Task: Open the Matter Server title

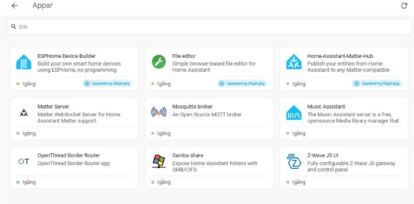Action: (53, 106)
